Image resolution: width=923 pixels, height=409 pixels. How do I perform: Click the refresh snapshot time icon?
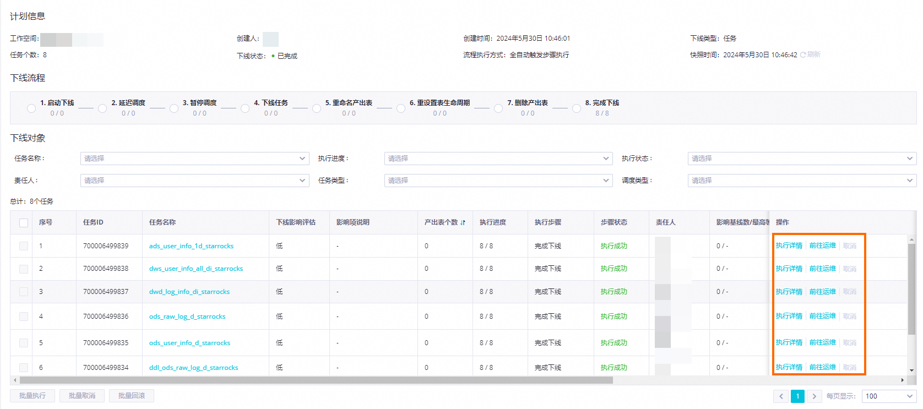[803, 54]
